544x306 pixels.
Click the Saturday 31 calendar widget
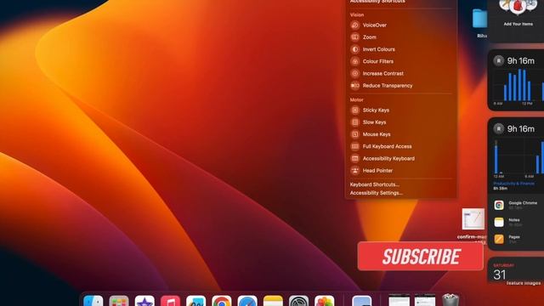tap(517, 270)
